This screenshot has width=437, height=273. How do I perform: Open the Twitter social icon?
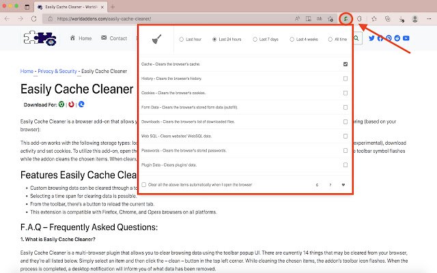[371, 38]
